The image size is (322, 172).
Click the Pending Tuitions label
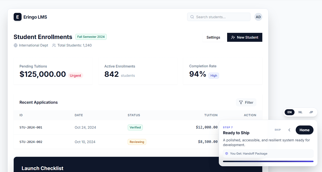pos(33,66)
